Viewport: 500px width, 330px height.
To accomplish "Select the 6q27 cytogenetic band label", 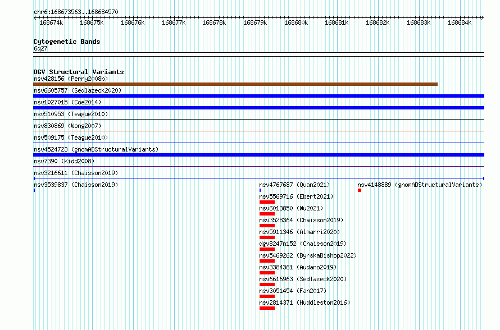I will click(x=40, y=48).
